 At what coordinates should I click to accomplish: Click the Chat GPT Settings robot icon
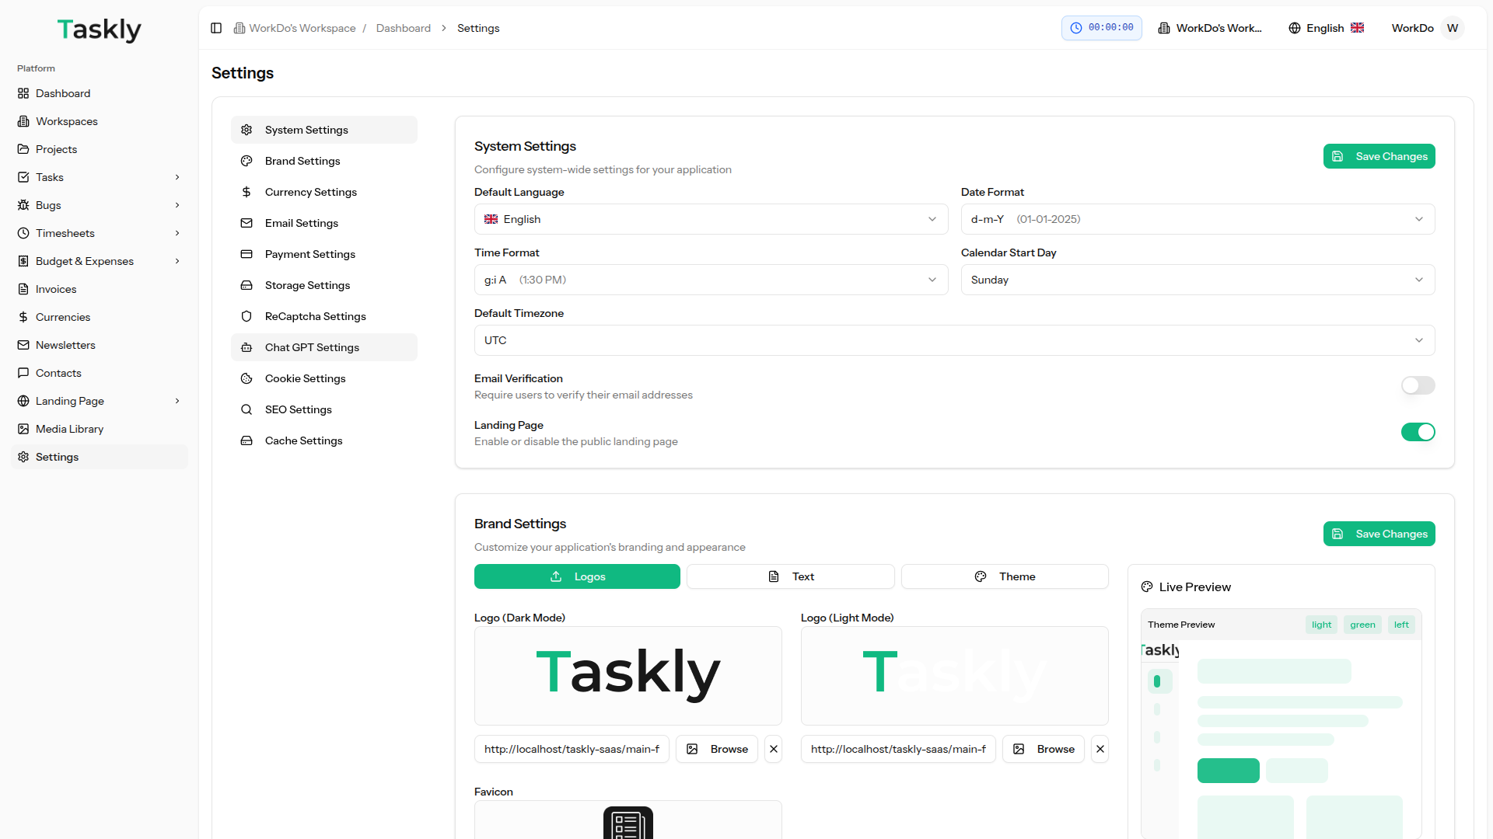[247, 347]
